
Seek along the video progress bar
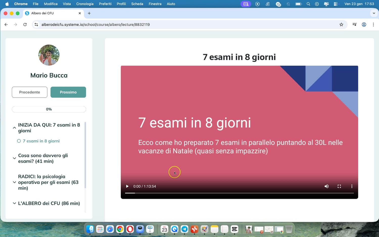(x=239, y=193)
